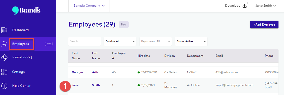Click the Department column header
284x95 pixels.
tap(195, 56)
